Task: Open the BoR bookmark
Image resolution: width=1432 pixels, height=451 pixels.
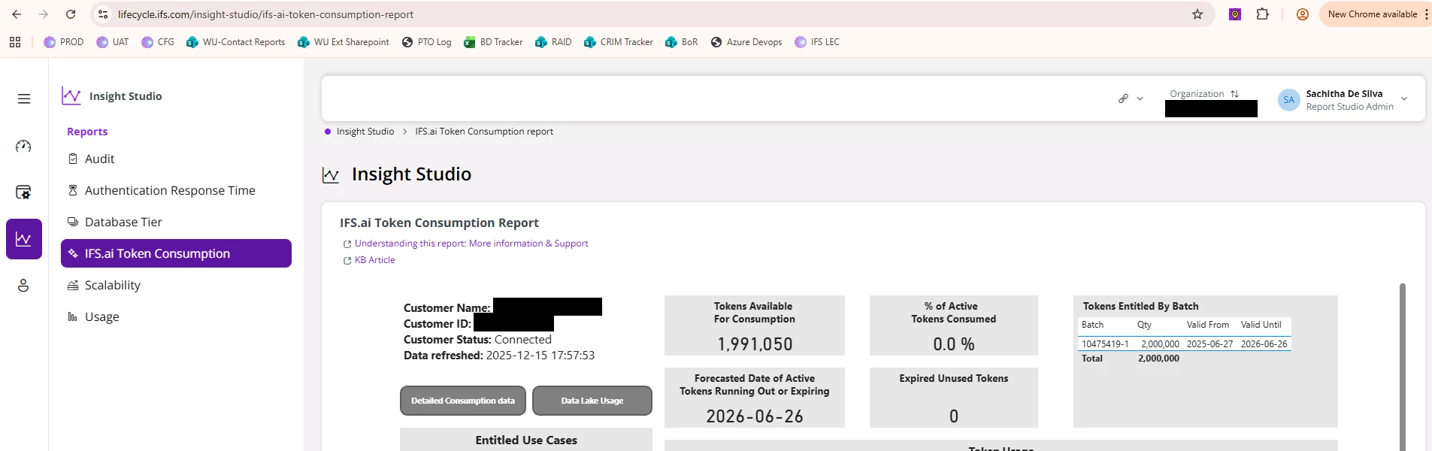Action: [x=682, y=42]
